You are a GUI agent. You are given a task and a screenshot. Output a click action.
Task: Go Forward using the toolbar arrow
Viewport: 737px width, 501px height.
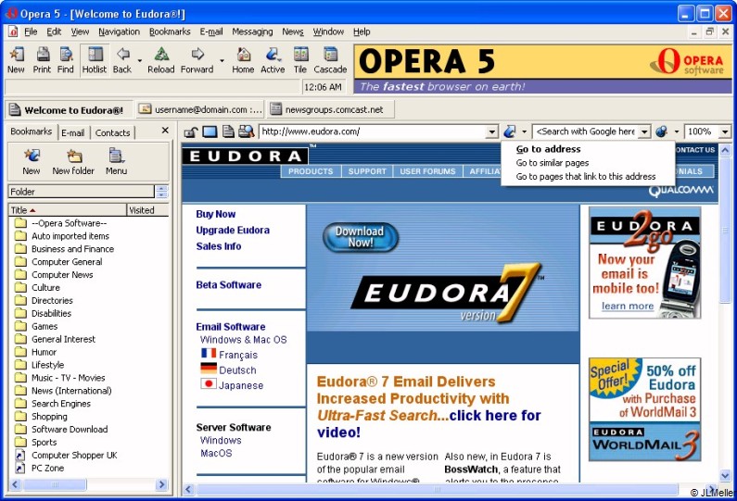pos(197,60)
